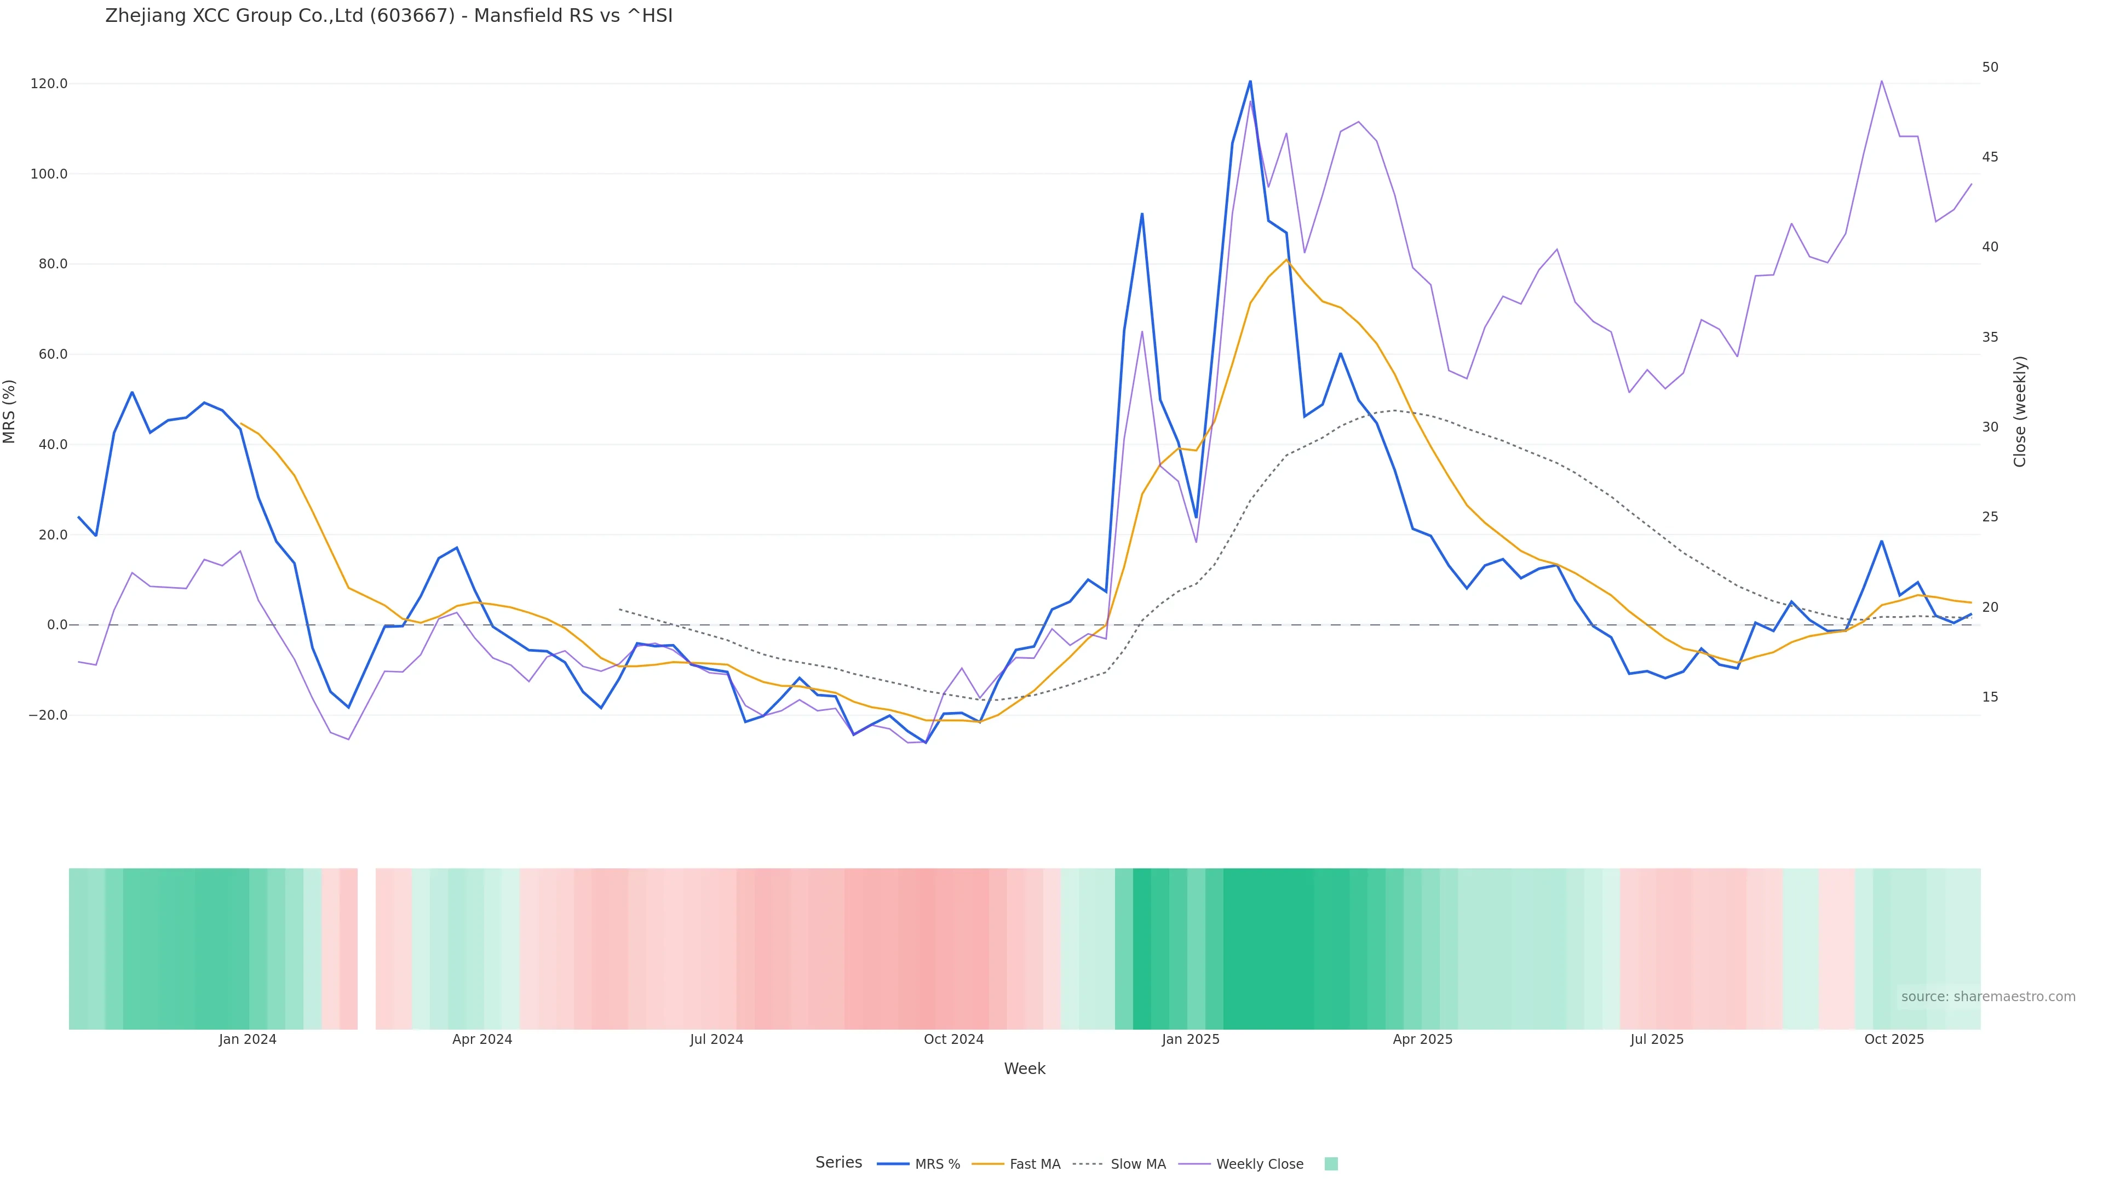The image size is (2103, 1183).
Task: Click the Week x-axis title
Action: point(1025,1069)
